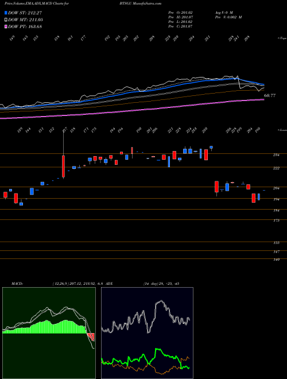Click the BTSGU MunafaSutra.com title
Screen dimensions: 287x379
click(x=140, y=3)
